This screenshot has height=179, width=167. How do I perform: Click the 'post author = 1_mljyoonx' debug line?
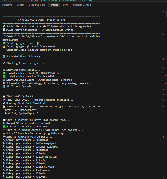26,170
